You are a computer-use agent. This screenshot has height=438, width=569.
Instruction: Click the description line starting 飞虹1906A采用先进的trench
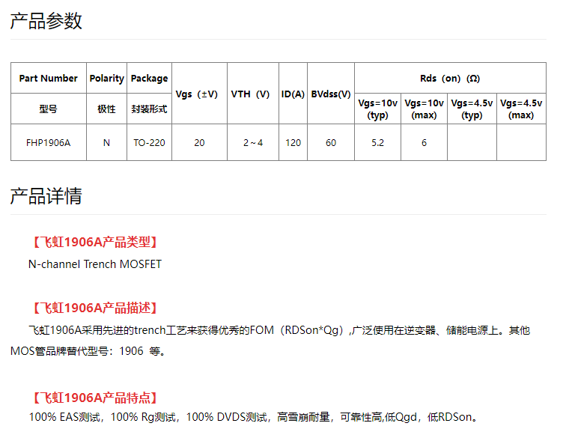(279, 331)
